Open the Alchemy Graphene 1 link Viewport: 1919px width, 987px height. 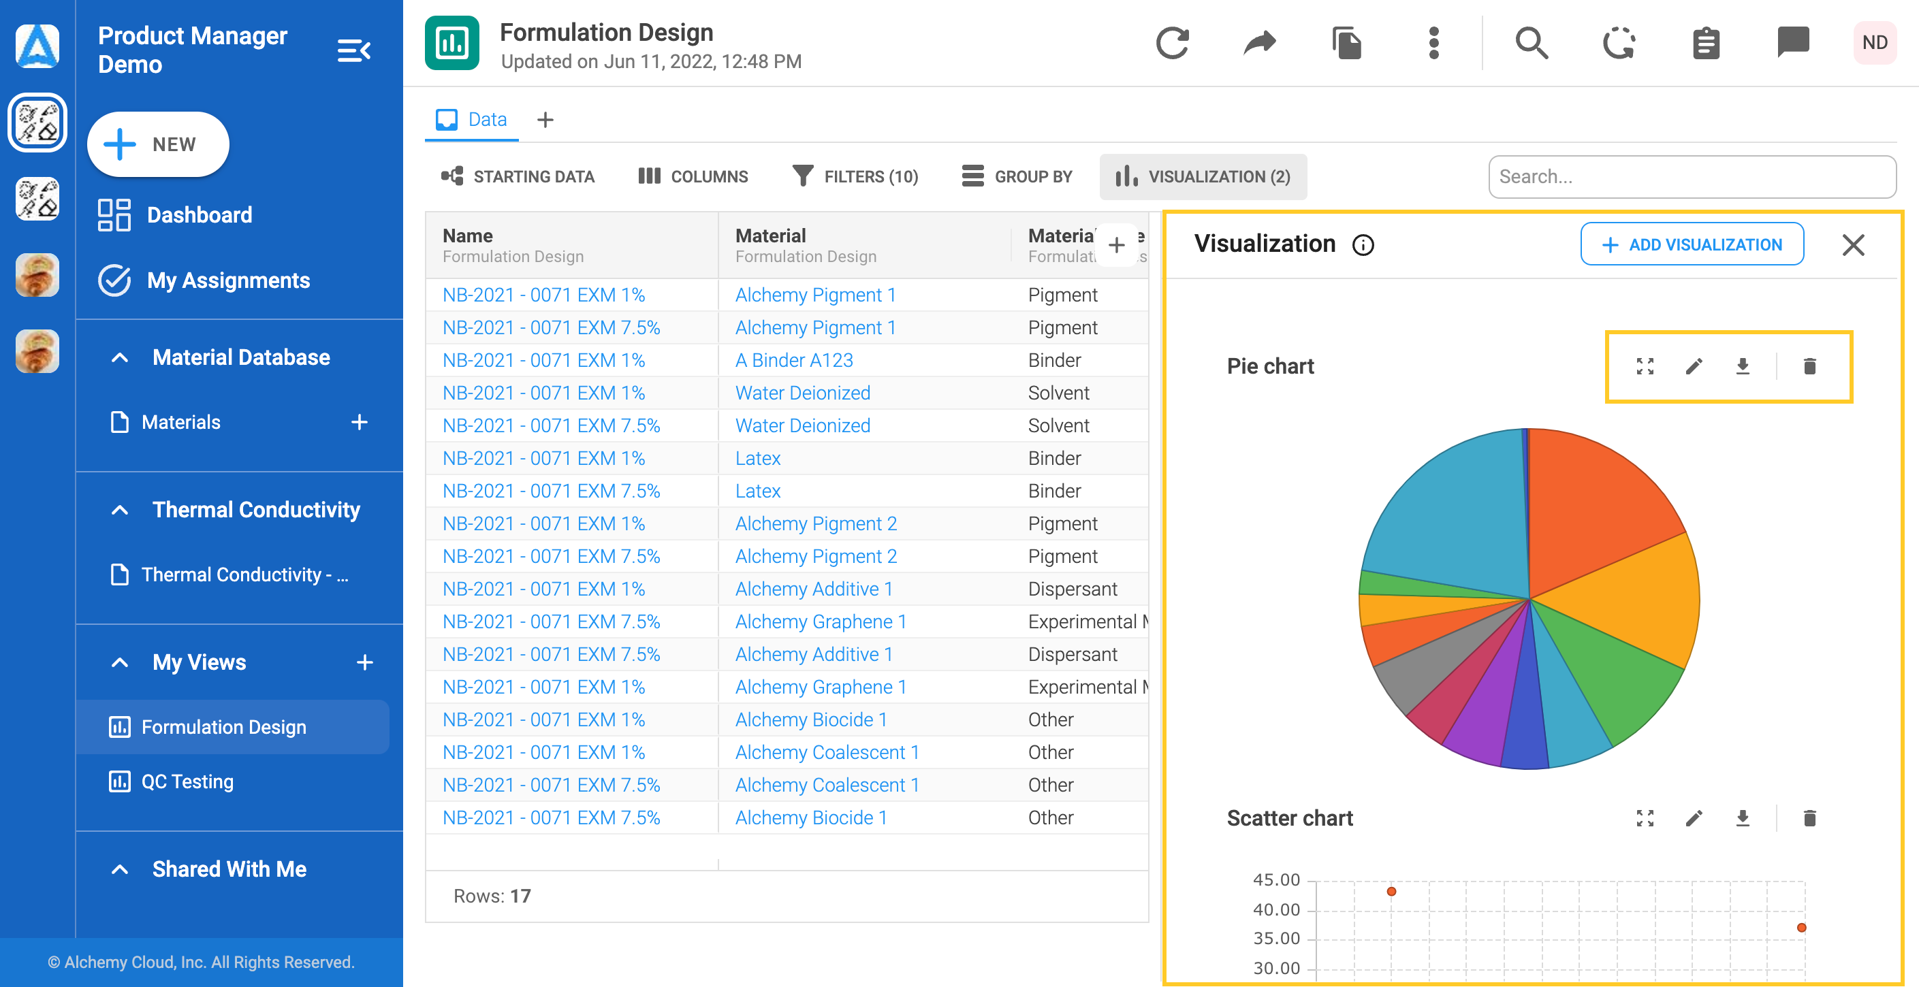[820, 622]
